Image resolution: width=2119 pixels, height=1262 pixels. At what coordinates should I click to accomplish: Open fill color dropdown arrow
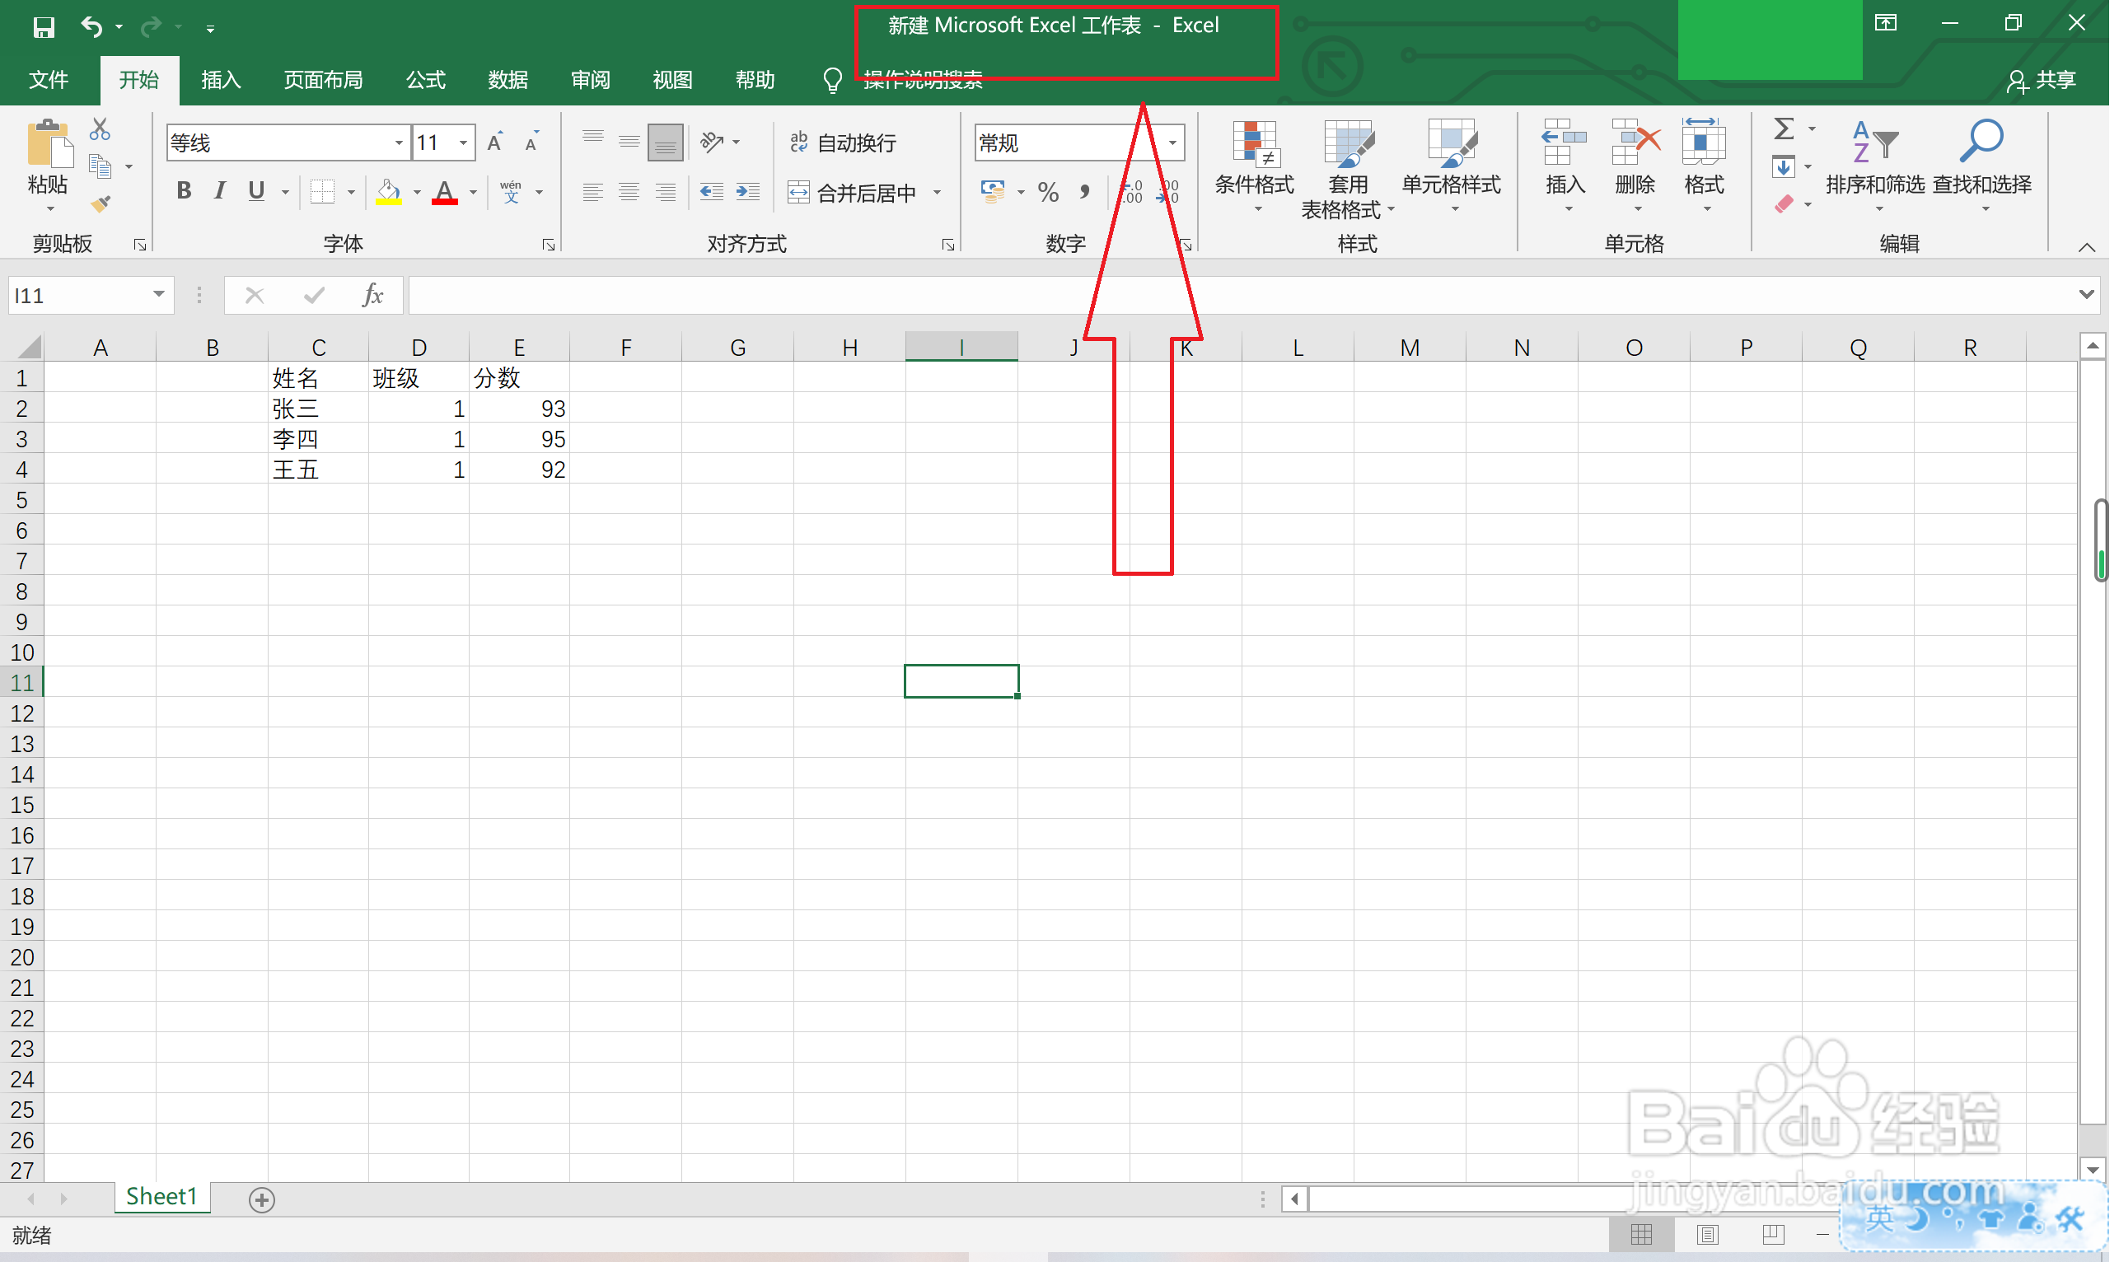(x=419, y=193)
